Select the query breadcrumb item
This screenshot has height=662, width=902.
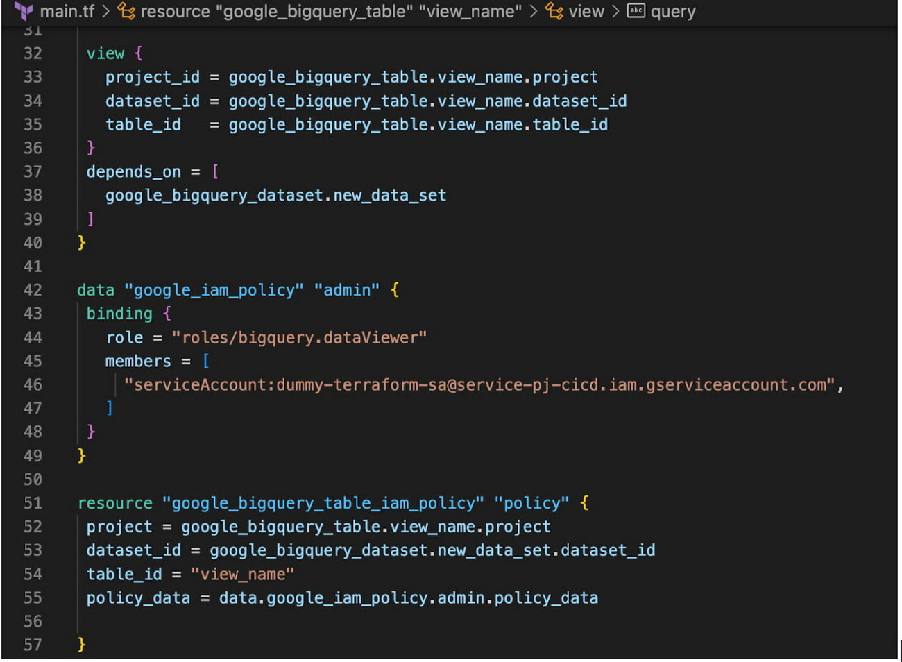(672, 12)
